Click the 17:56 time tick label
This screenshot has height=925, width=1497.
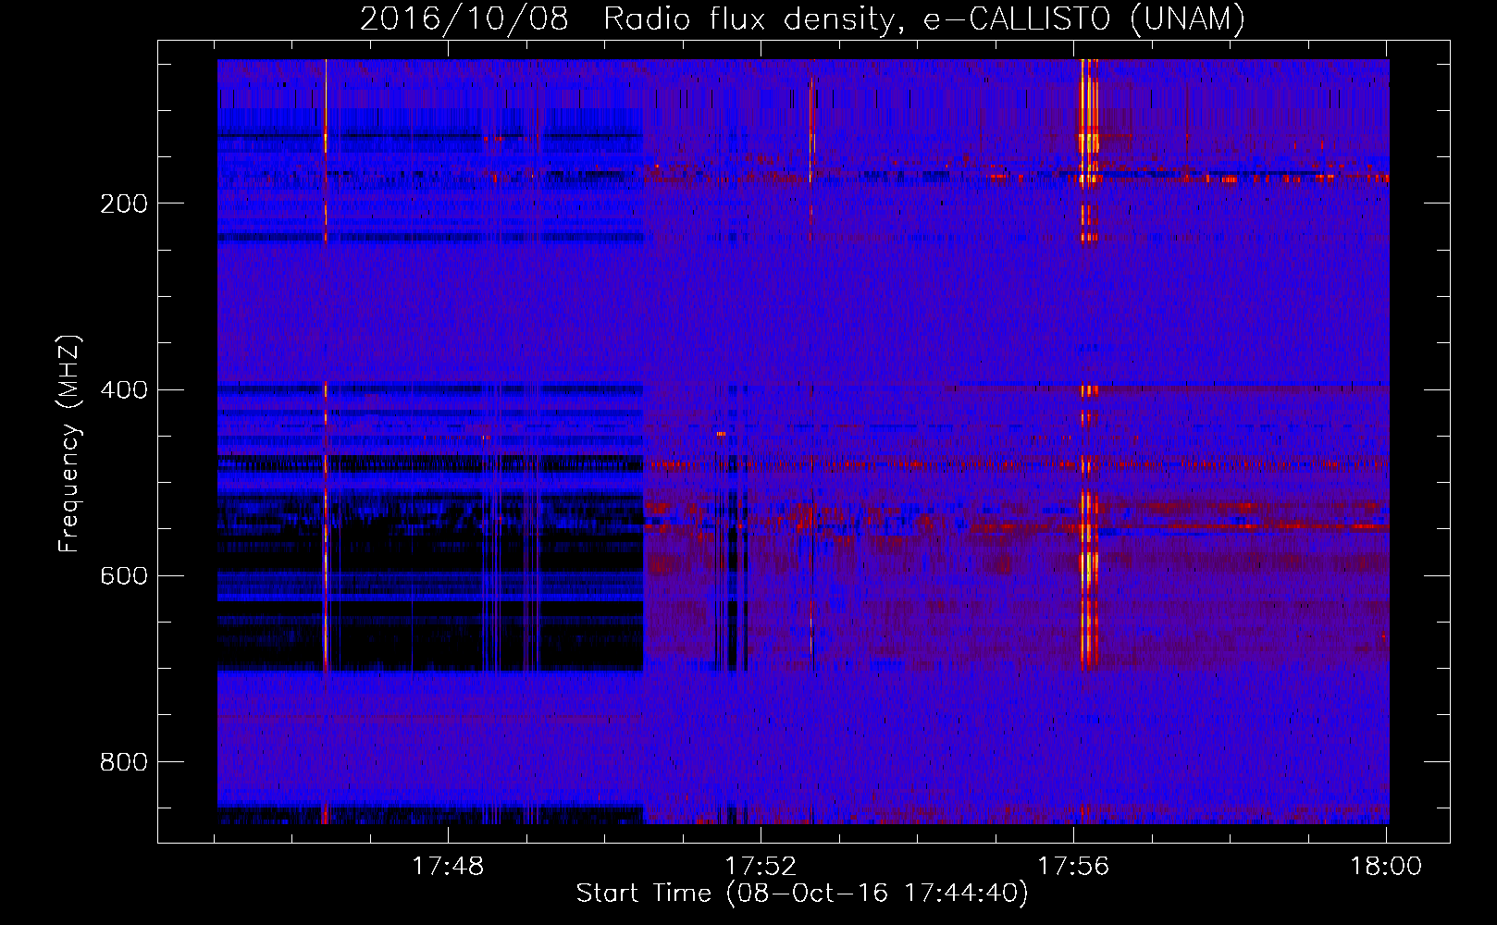1073,867
